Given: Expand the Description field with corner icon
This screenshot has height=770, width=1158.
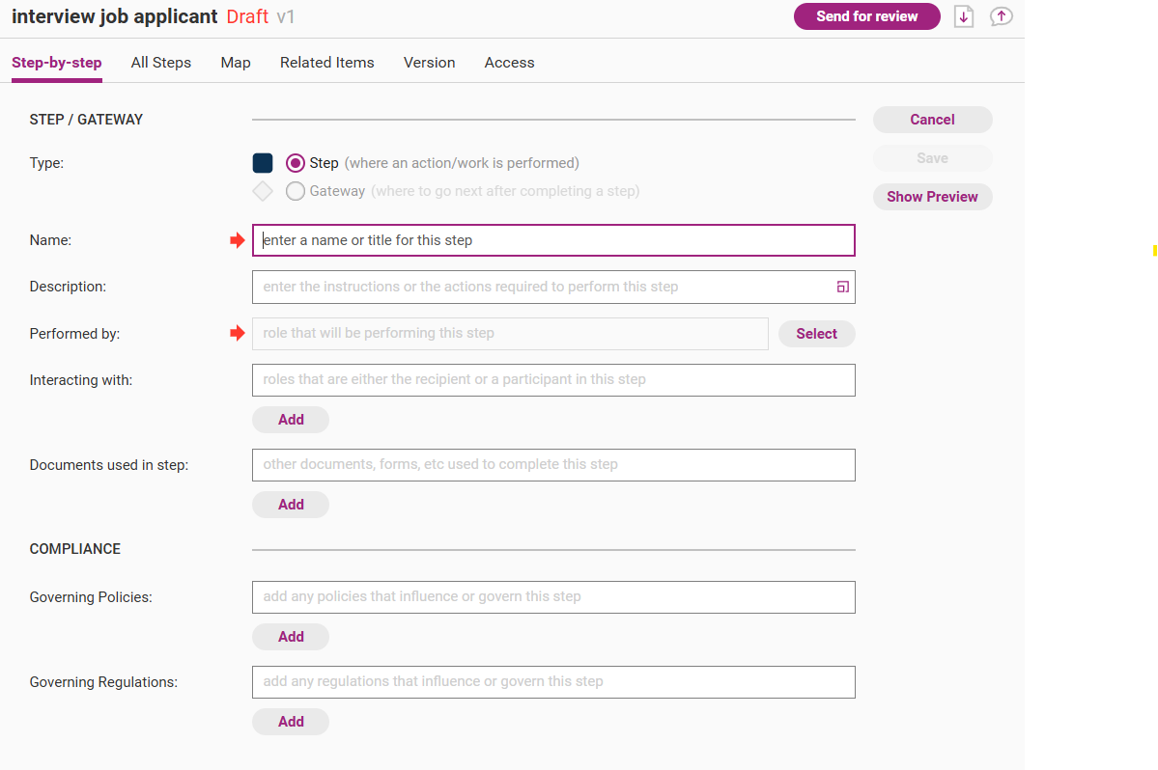Looking at the screenshot, I should (x=842, y=287).
